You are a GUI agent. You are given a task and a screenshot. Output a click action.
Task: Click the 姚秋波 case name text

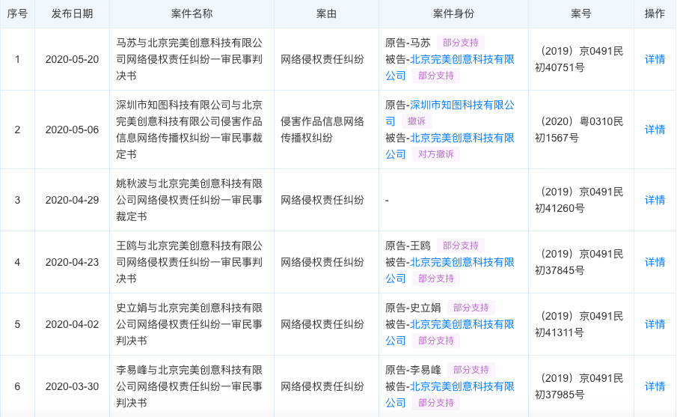(x=190, y=200)
